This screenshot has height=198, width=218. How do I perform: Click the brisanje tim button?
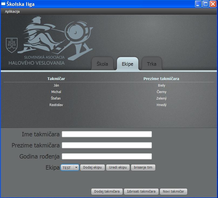click(x=143, y=167)
